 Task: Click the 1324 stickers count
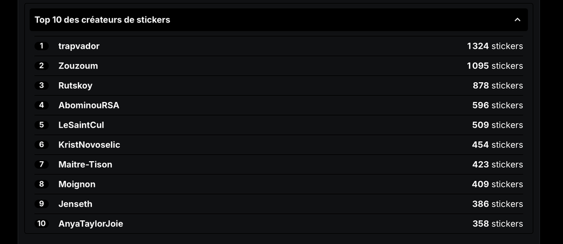tap(495, 46)
